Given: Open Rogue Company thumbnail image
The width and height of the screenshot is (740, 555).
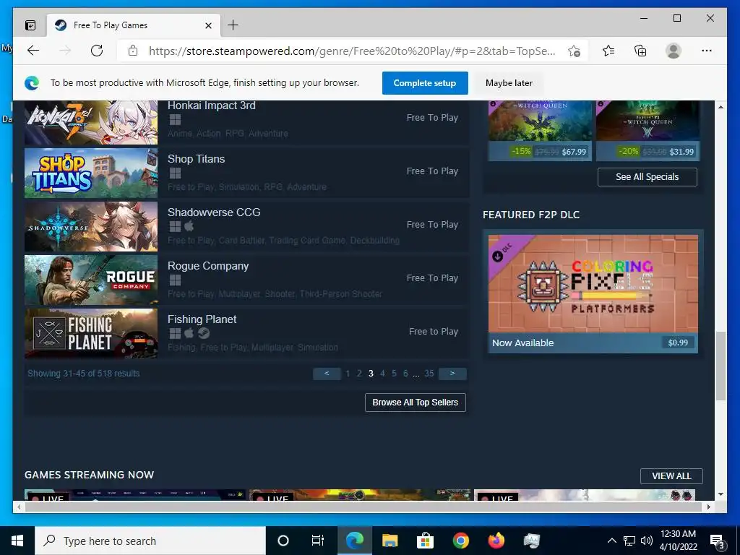Looking at the screenshot, I should point(91,280).
